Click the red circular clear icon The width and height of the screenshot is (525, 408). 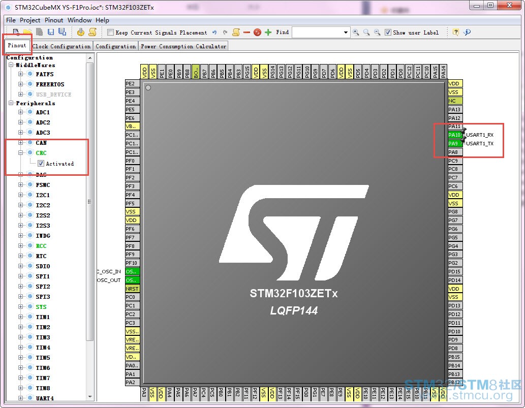(x=257, y=33)
